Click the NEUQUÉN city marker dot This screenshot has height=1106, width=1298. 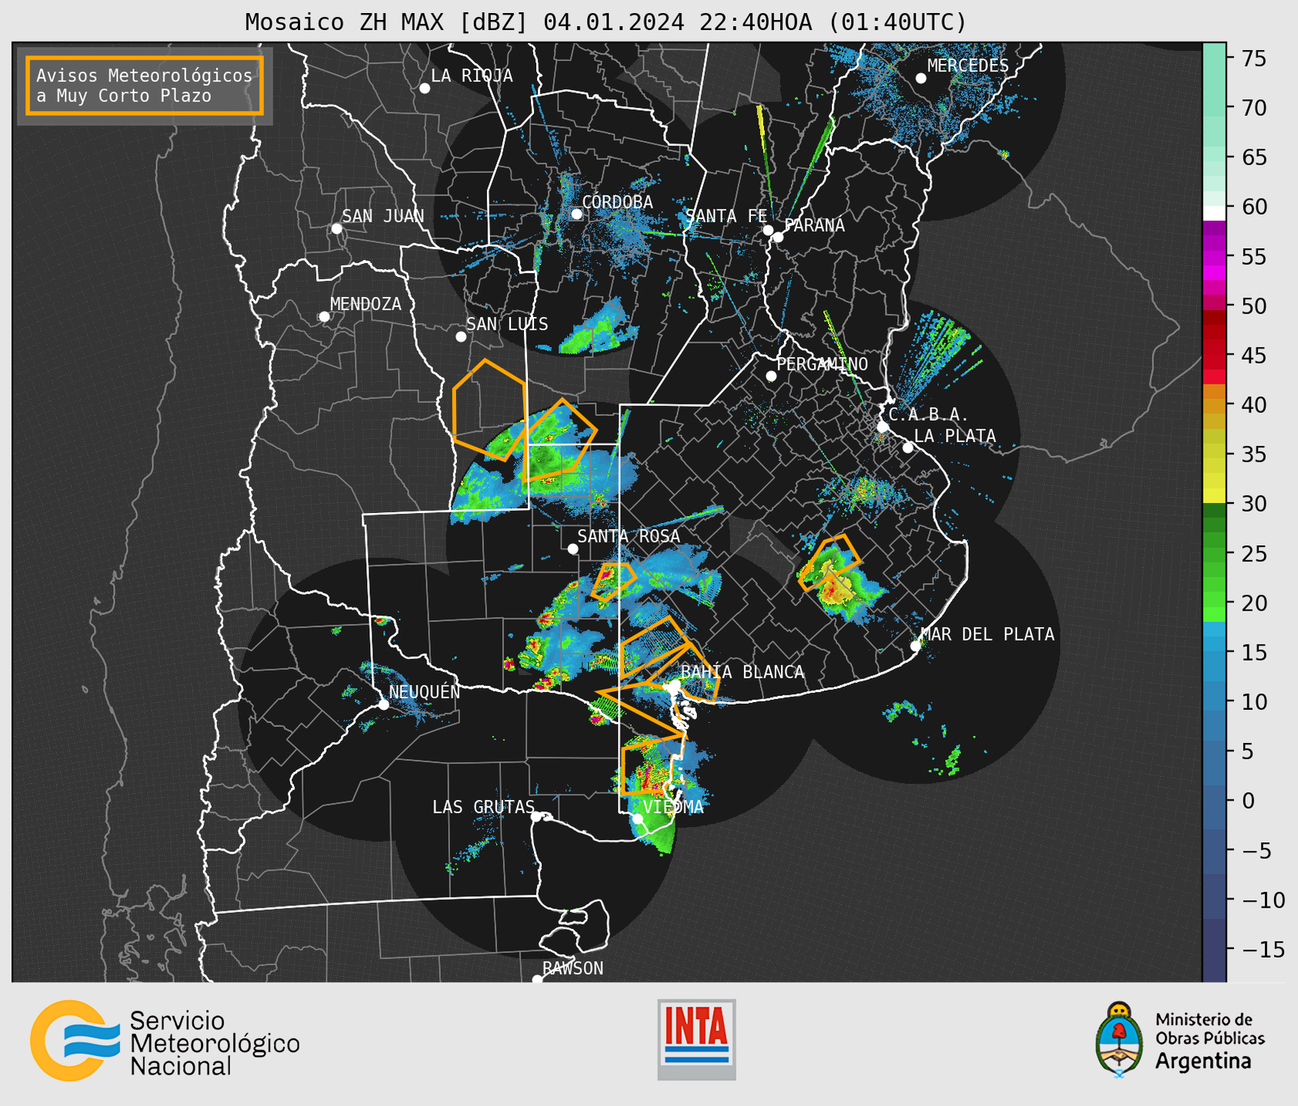coord(383,705)
